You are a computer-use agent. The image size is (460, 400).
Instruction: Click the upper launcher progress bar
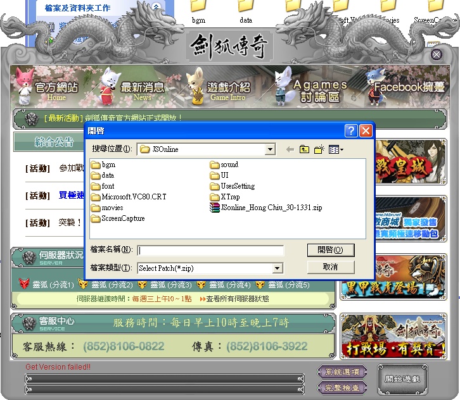(165, 379)
